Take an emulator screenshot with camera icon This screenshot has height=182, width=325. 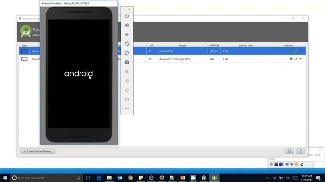coord(127,62)
